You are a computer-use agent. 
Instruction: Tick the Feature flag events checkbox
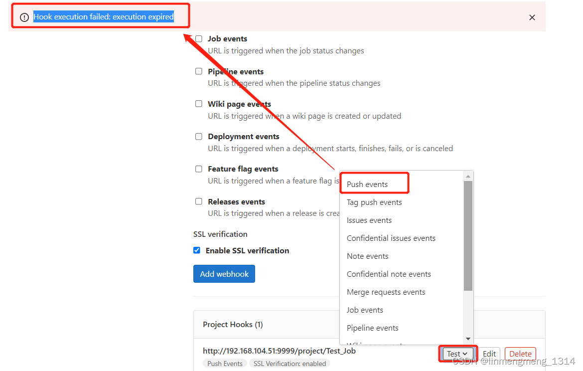point(199,169)
